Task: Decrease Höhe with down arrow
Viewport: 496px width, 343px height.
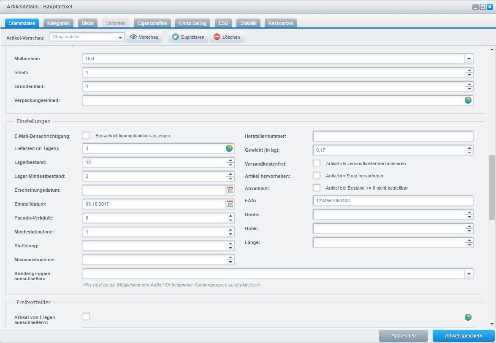Action: click(x=469, y=231)
